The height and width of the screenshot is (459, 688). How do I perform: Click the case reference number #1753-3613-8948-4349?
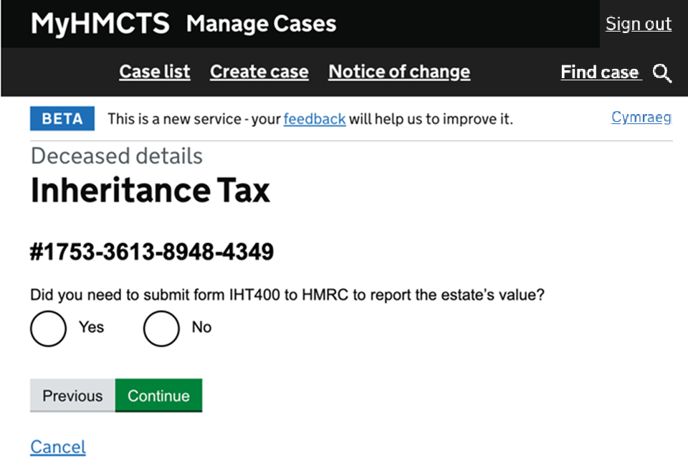pos(152,252)
